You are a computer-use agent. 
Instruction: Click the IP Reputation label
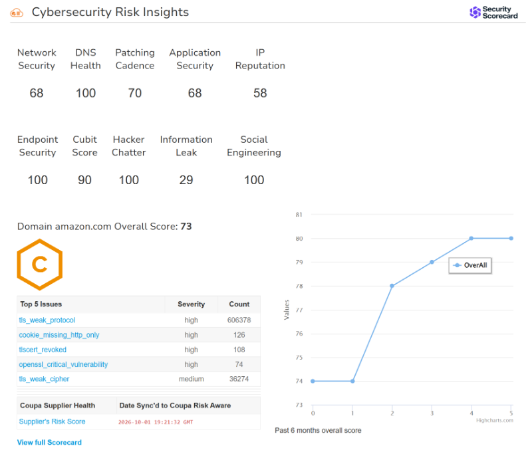pos(260,59)
